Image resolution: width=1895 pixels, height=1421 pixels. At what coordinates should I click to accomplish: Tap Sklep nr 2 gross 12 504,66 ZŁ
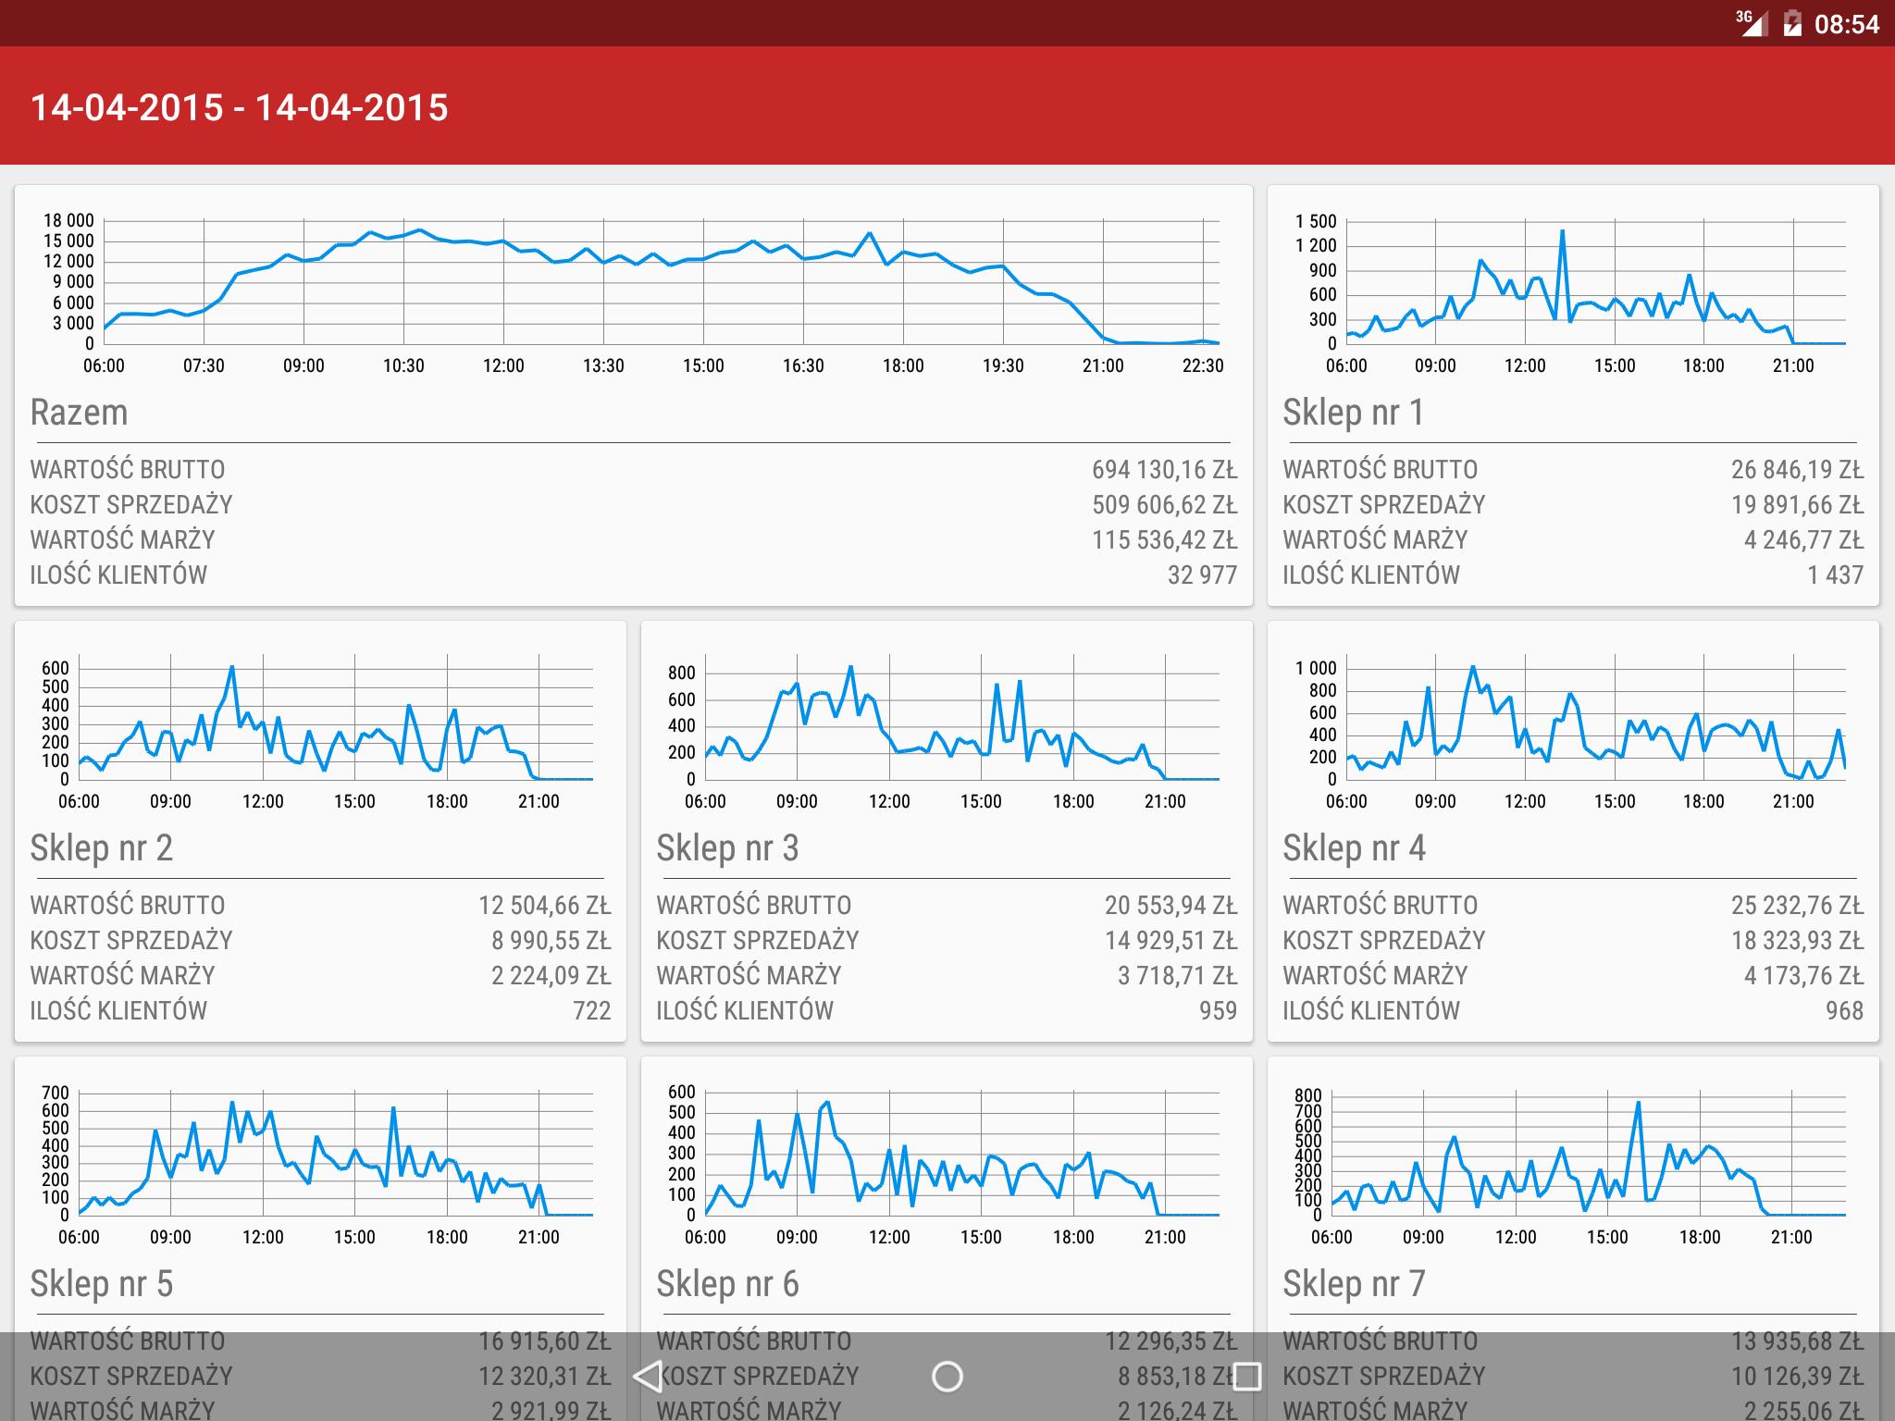click(x=545, y=905)
